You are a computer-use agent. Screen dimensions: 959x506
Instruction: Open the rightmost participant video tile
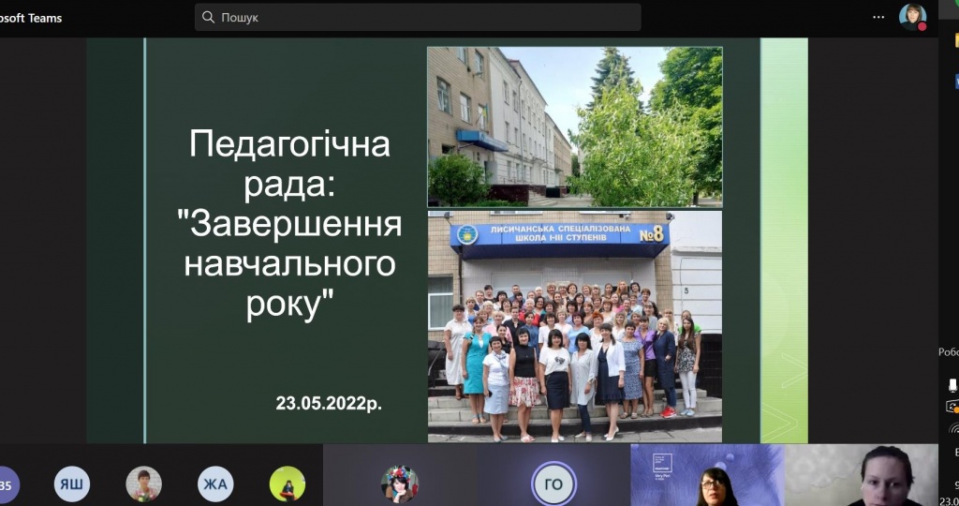coord(860,476)
